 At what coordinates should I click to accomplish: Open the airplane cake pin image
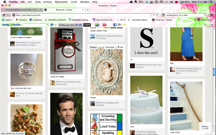[146, 100]
